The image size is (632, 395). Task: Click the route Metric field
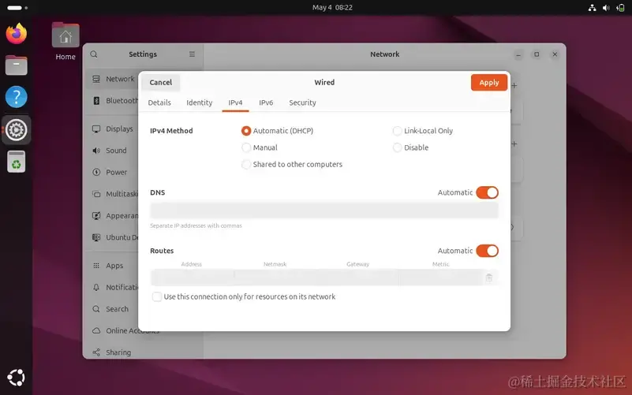[440, 278]
